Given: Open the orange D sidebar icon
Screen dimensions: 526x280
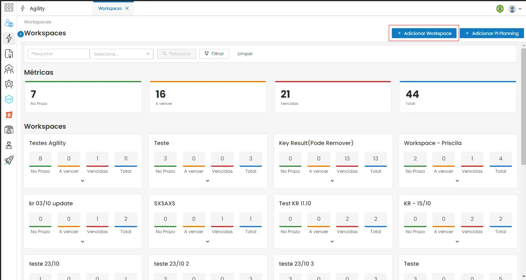Looking at the screenshot, I should [9, 115].
